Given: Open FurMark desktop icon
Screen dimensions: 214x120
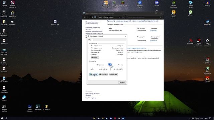Looking at the screenshot, I should (207, 79).
